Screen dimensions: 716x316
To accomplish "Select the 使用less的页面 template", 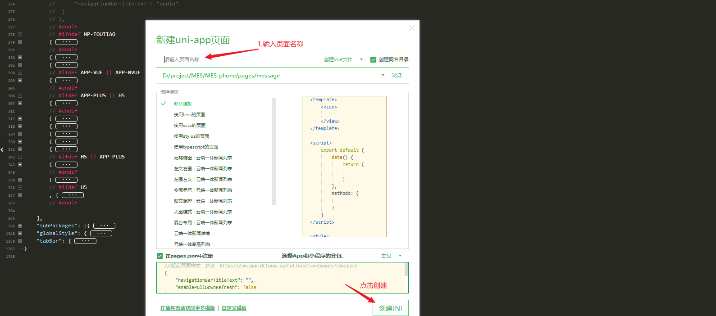I will (x=190, y=114).
